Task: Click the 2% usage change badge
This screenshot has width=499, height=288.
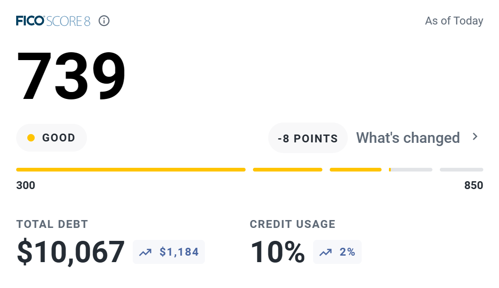Action: coord(337,252)
